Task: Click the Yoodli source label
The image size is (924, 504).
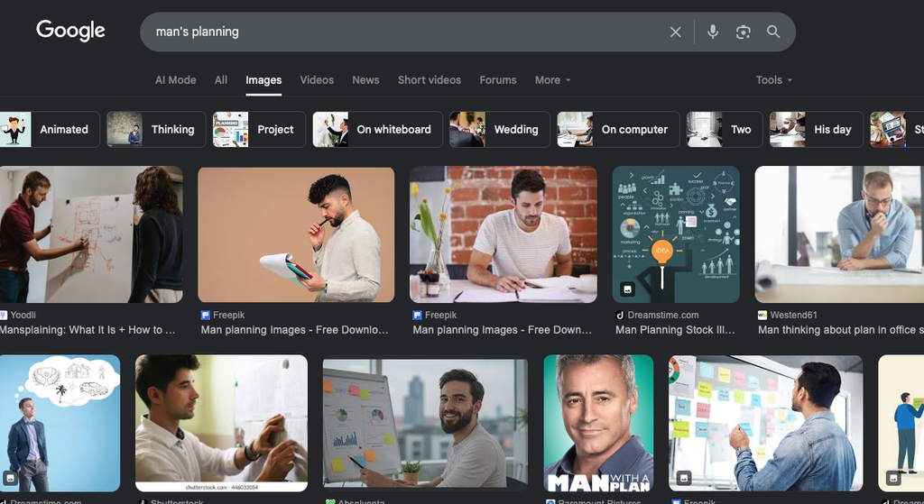Action: point(23,315)
